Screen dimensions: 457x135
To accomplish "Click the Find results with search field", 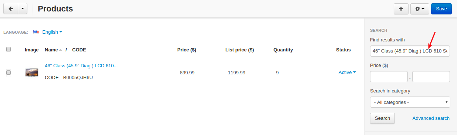I will [x=410, y=51].
